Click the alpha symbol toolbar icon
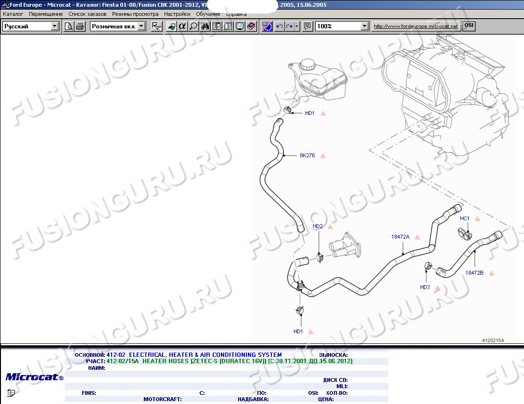This screenshot has width=524, height=404. tap(182, 26)
